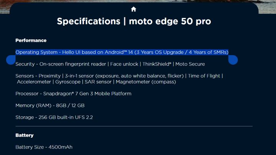Click the divider line above Battery
The width and height of the screenshot is (276, 155).
[x=134, y=126]
